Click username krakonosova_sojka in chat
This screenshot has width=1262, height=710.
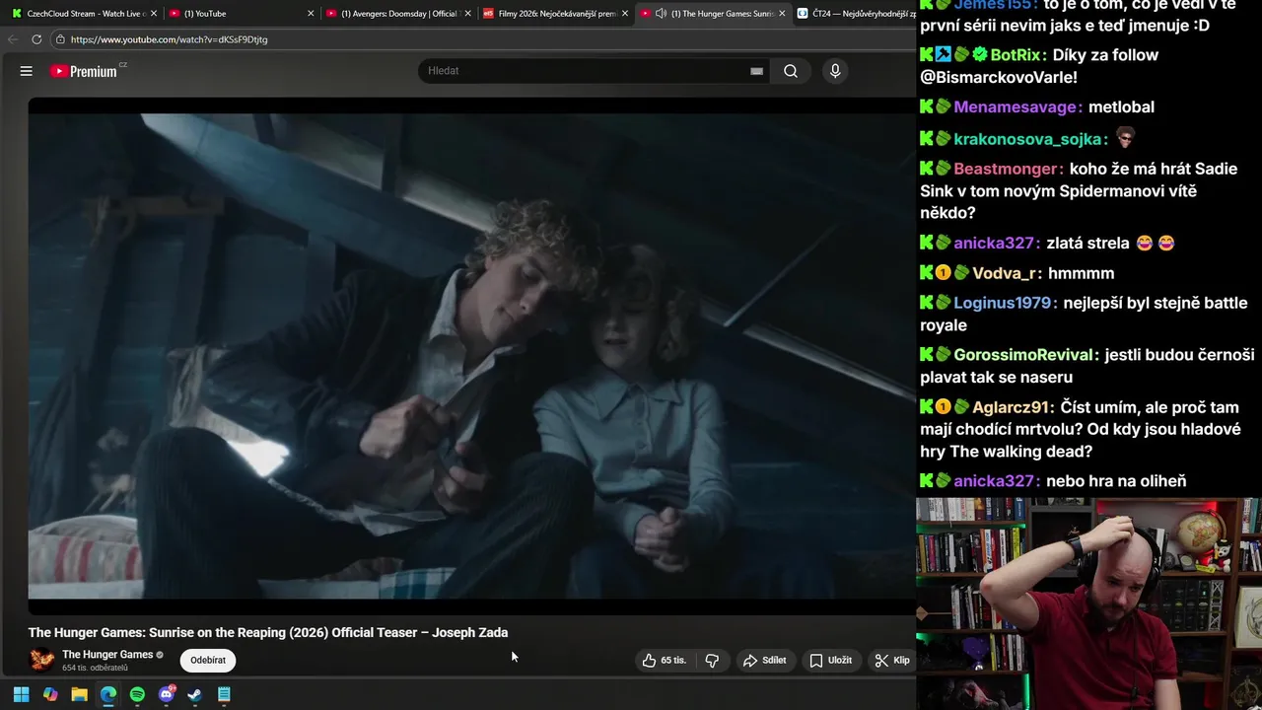[x=1030, y=139]
